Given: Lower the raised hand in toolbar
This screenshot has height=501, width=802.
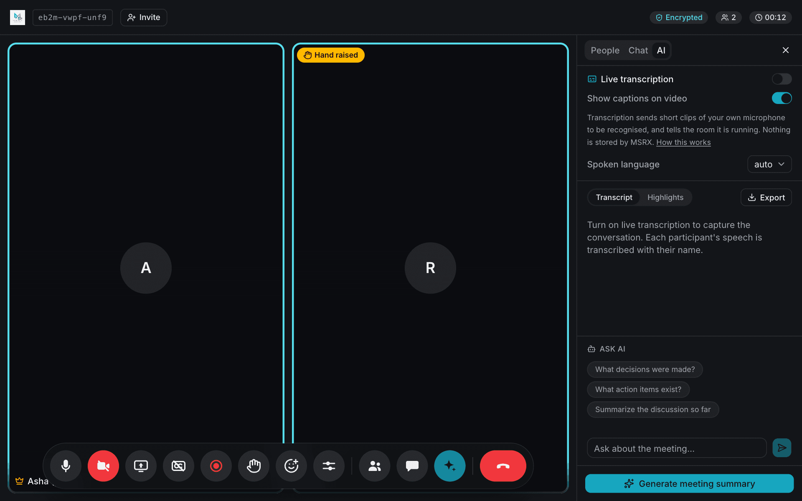Looking at the screenshot, I should pos(254,466).
